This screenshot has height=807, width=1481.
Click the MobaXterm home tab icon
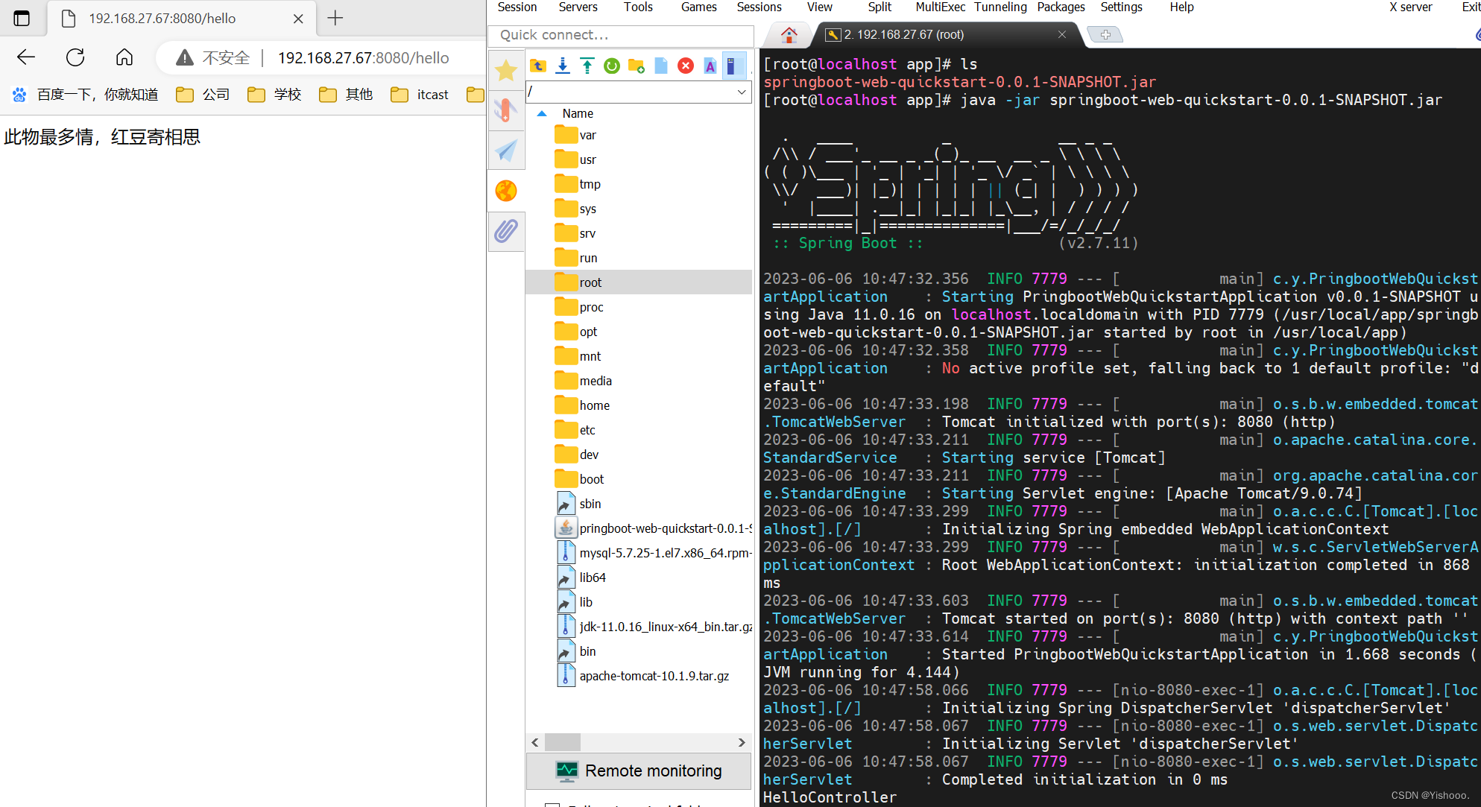pyautogui.click(x=789, y=34)
